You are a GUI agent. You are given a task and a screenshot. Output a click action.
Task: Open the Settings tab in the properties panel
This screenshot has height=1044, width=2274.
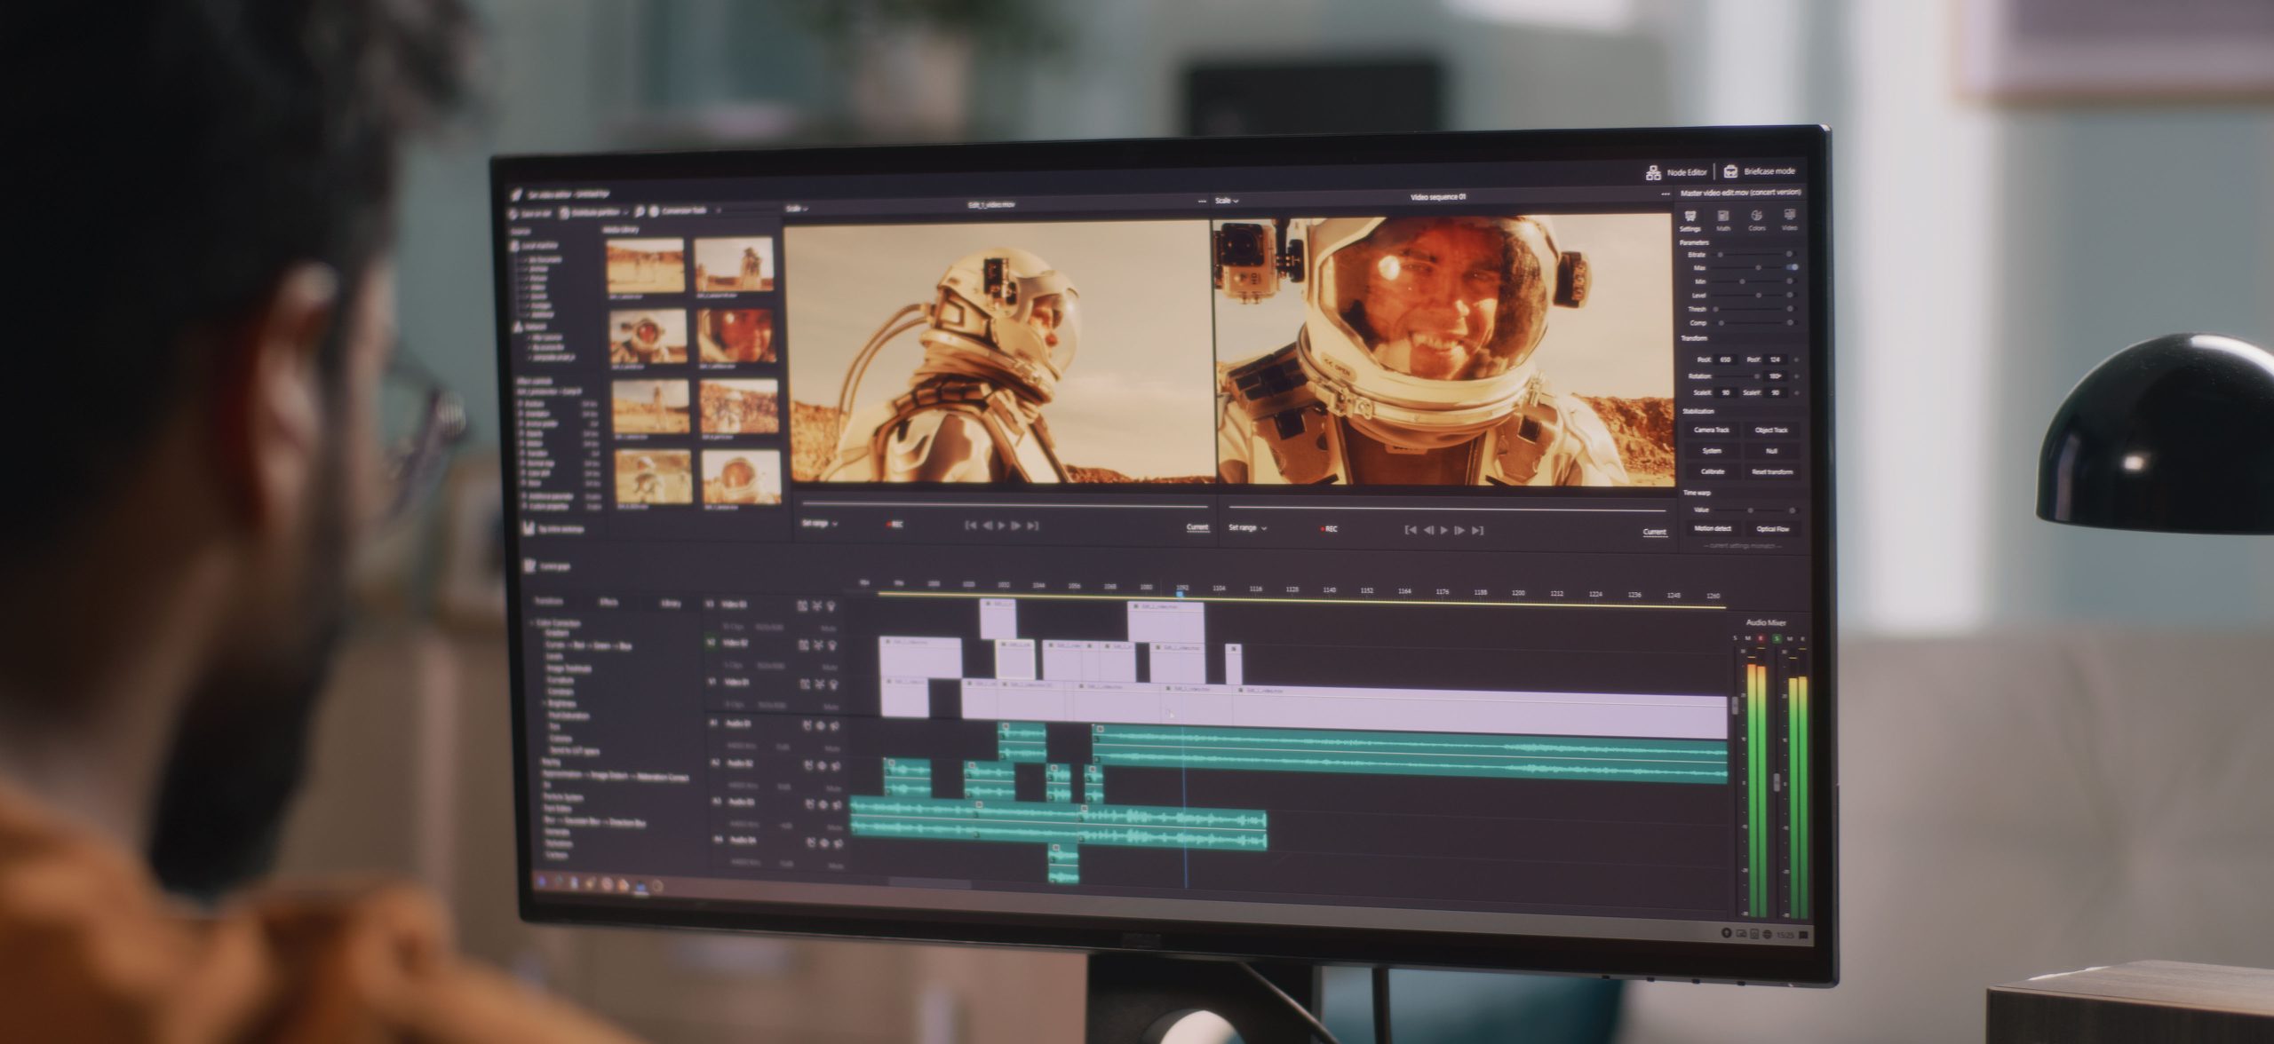pos(1690,221)
